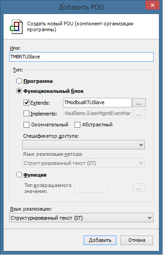Screen dimensions: 163x255
Task: Click the Имя text field
Action: tap(81, 57)
